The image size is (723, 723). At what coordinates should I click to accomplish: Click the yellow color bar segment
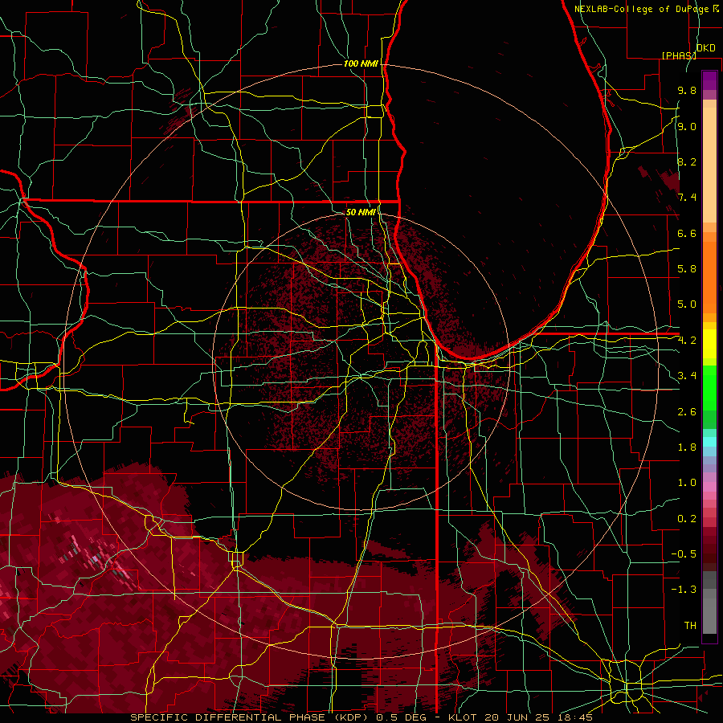pos(709,344)
